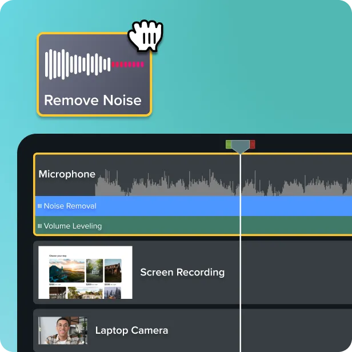Click the Laptop Camera track label
The width and height of the screenshot is (352, 352).
pos(131,330)
